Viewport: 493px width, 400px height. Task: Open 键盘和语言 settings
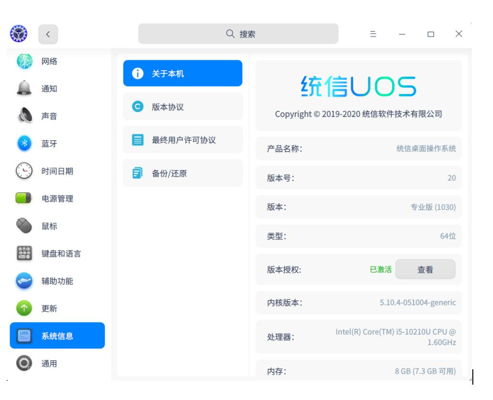57,254
